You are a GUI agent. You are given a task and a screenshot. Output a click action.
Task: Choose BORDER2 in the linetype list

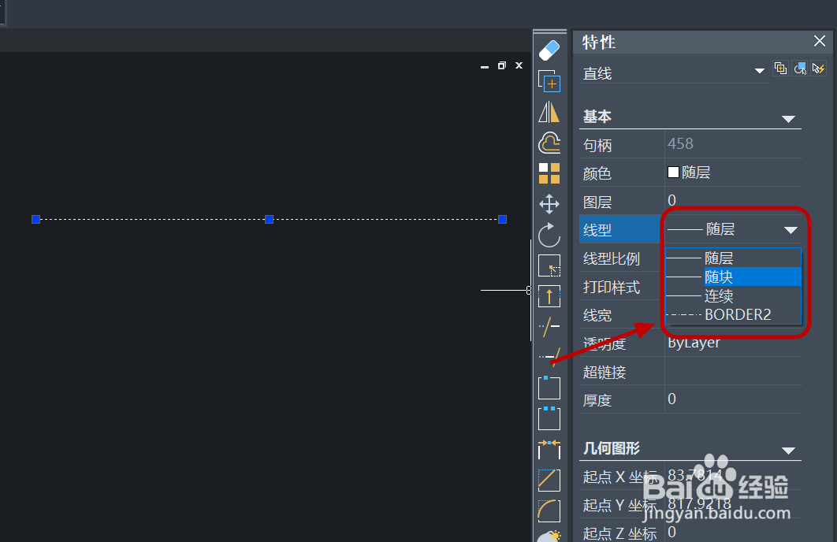click(x=734, y=314)
